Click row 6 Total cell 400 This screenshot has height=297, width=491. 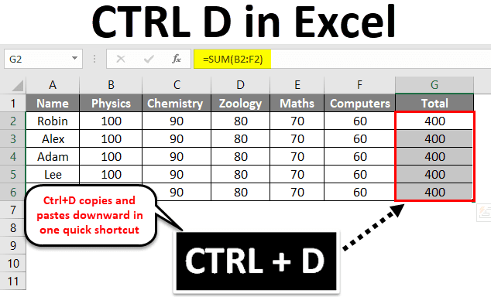pos(434,193)
